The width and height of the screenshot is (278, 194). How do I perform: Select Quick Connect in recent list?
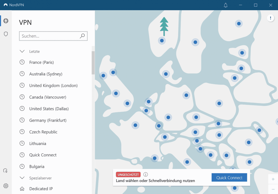pyautogui.click(x=43, y=155)
